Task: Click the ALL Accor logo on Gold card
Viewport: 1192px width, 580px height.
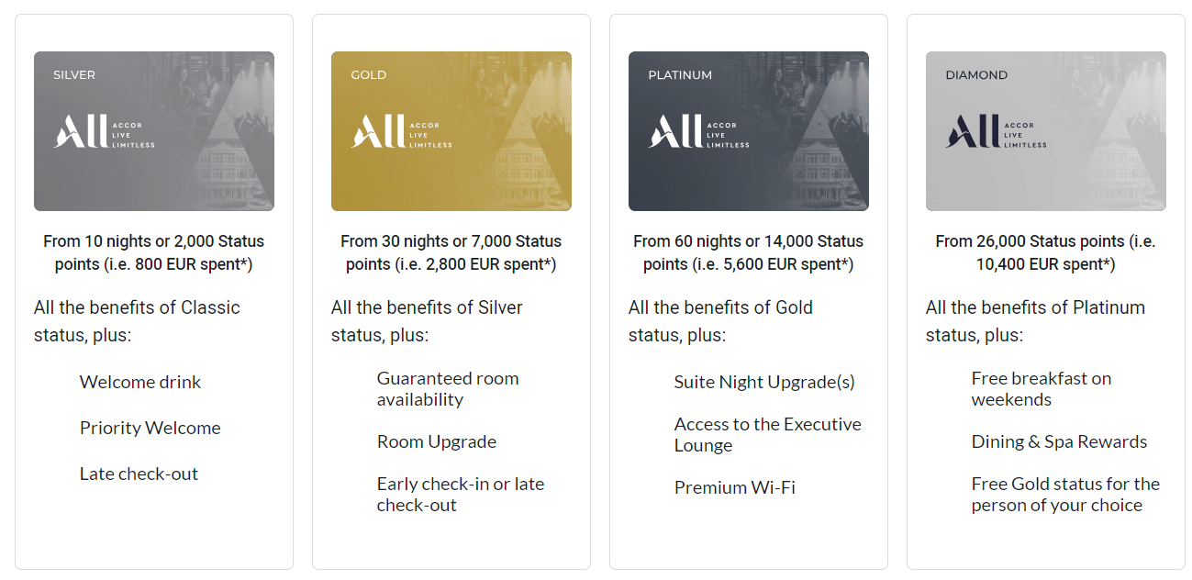Action: coord(401,132)
